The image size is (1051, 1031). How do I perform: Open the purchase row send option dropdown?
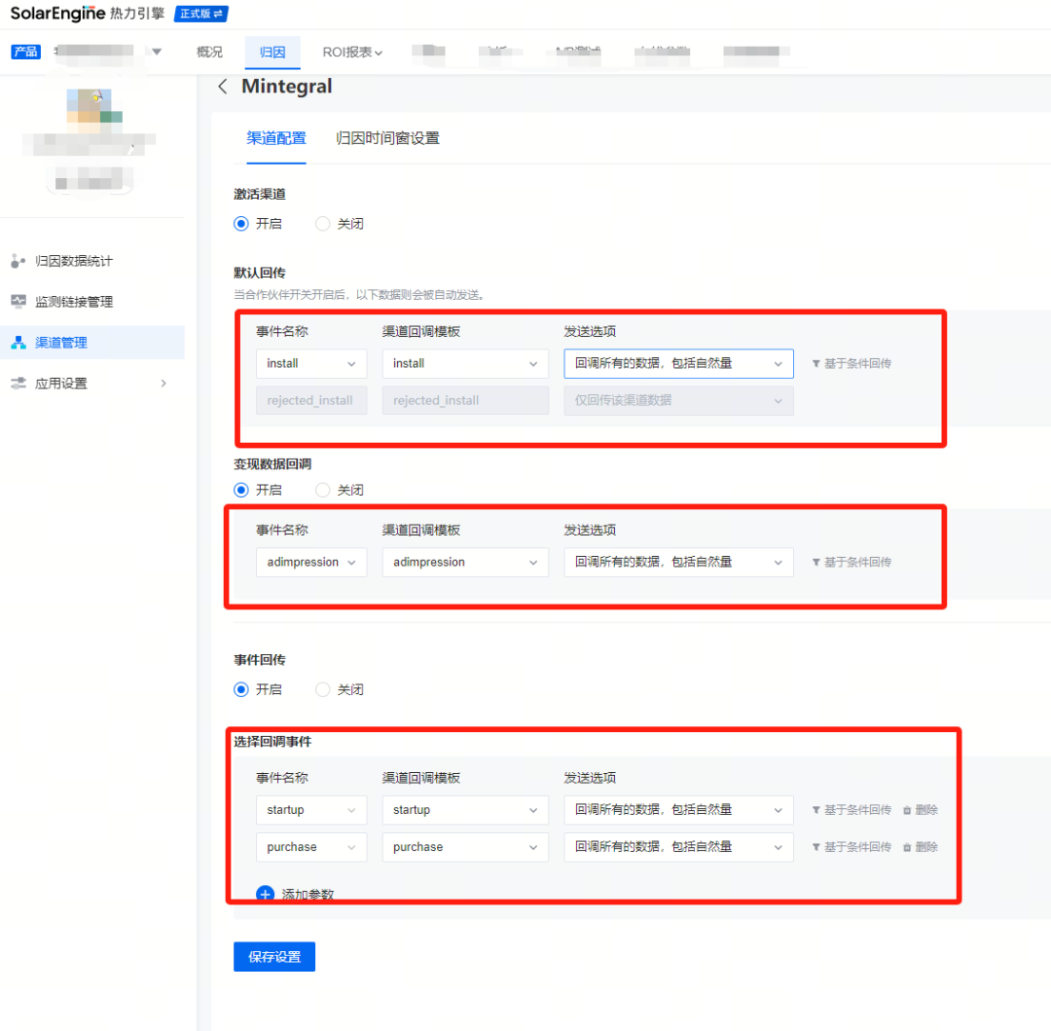tap(678, 847)
